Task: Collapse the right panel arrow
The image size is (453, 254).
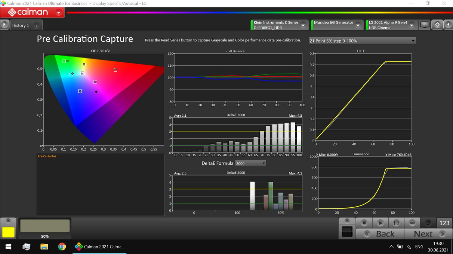Action: tap(448, 25)
